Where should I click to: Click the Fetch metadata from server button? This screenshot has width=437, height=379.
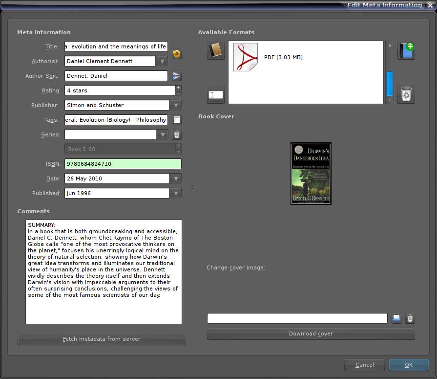(x=102, y=339)
